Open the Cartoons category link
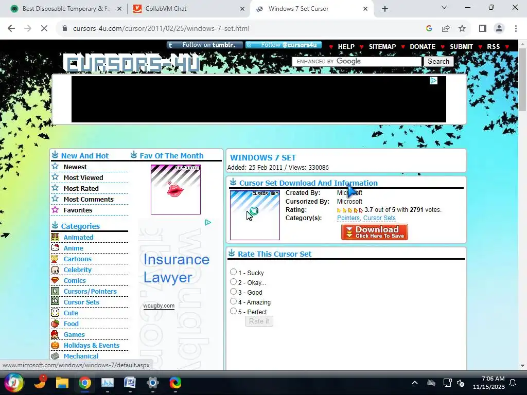Viewport: 527px width, 395px height. [x=77, y=259]
